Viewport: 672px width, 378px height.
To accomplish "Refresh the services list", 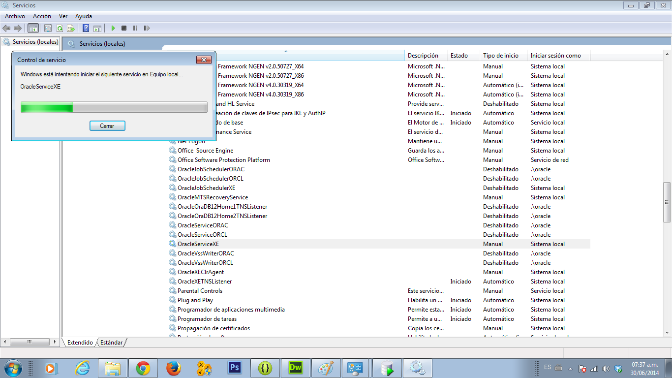I will (x=61, y=28).
